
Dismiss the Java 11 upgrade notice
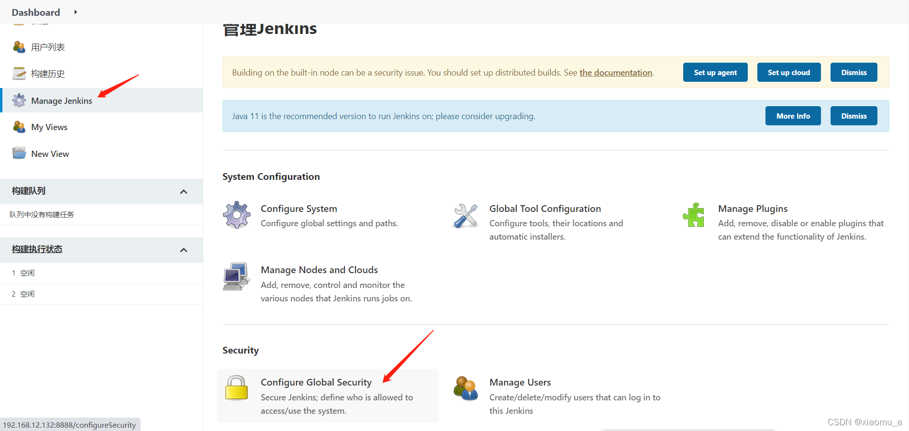854,116
